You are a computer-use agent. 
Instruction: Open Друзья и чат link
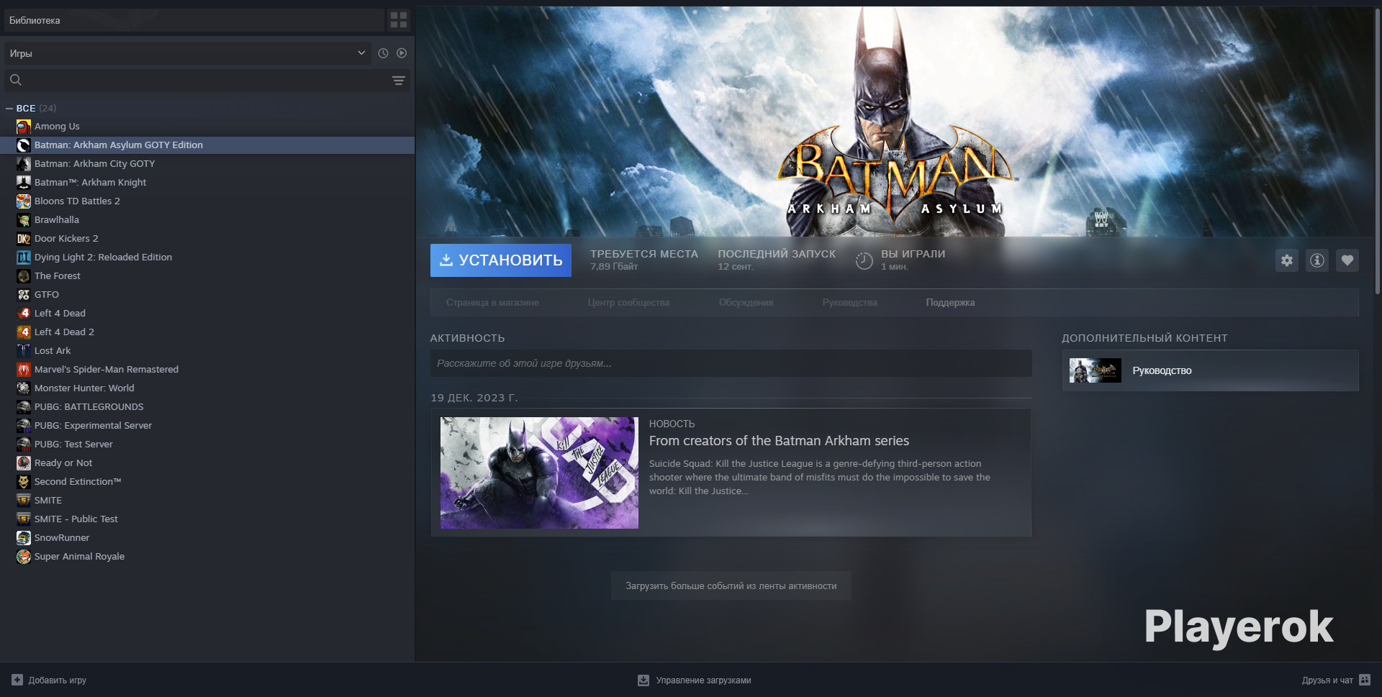pyautogui.click(x=1327, y=680)
